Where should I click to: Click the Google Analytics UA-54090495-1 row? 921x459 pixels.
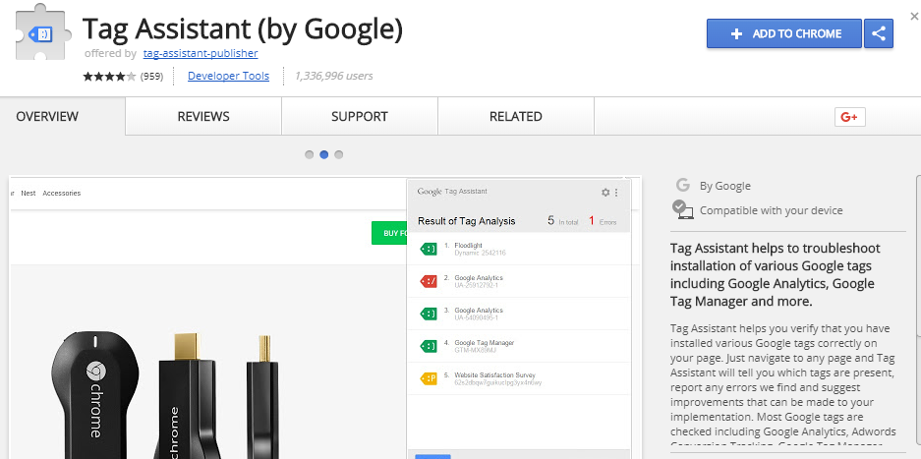click(x=519, y=314)
